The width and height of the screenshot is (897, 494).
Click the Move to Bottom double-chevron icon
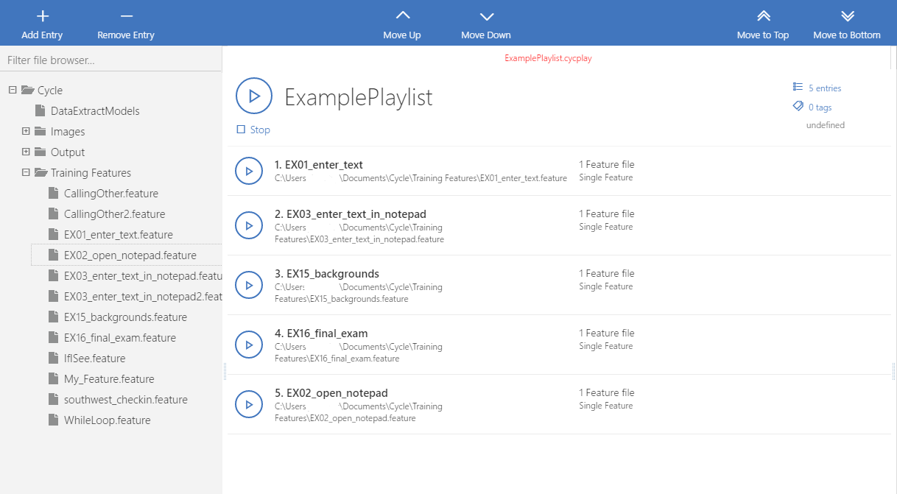tap(847, 15)
